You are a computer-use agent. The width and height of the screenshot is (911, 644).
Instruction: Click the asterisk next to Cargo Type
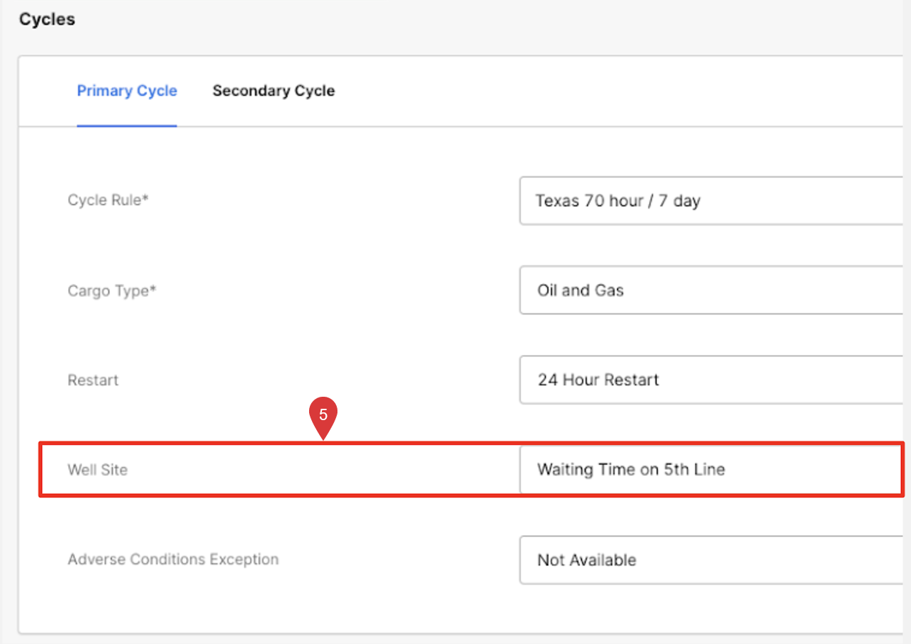coord(152,290)
